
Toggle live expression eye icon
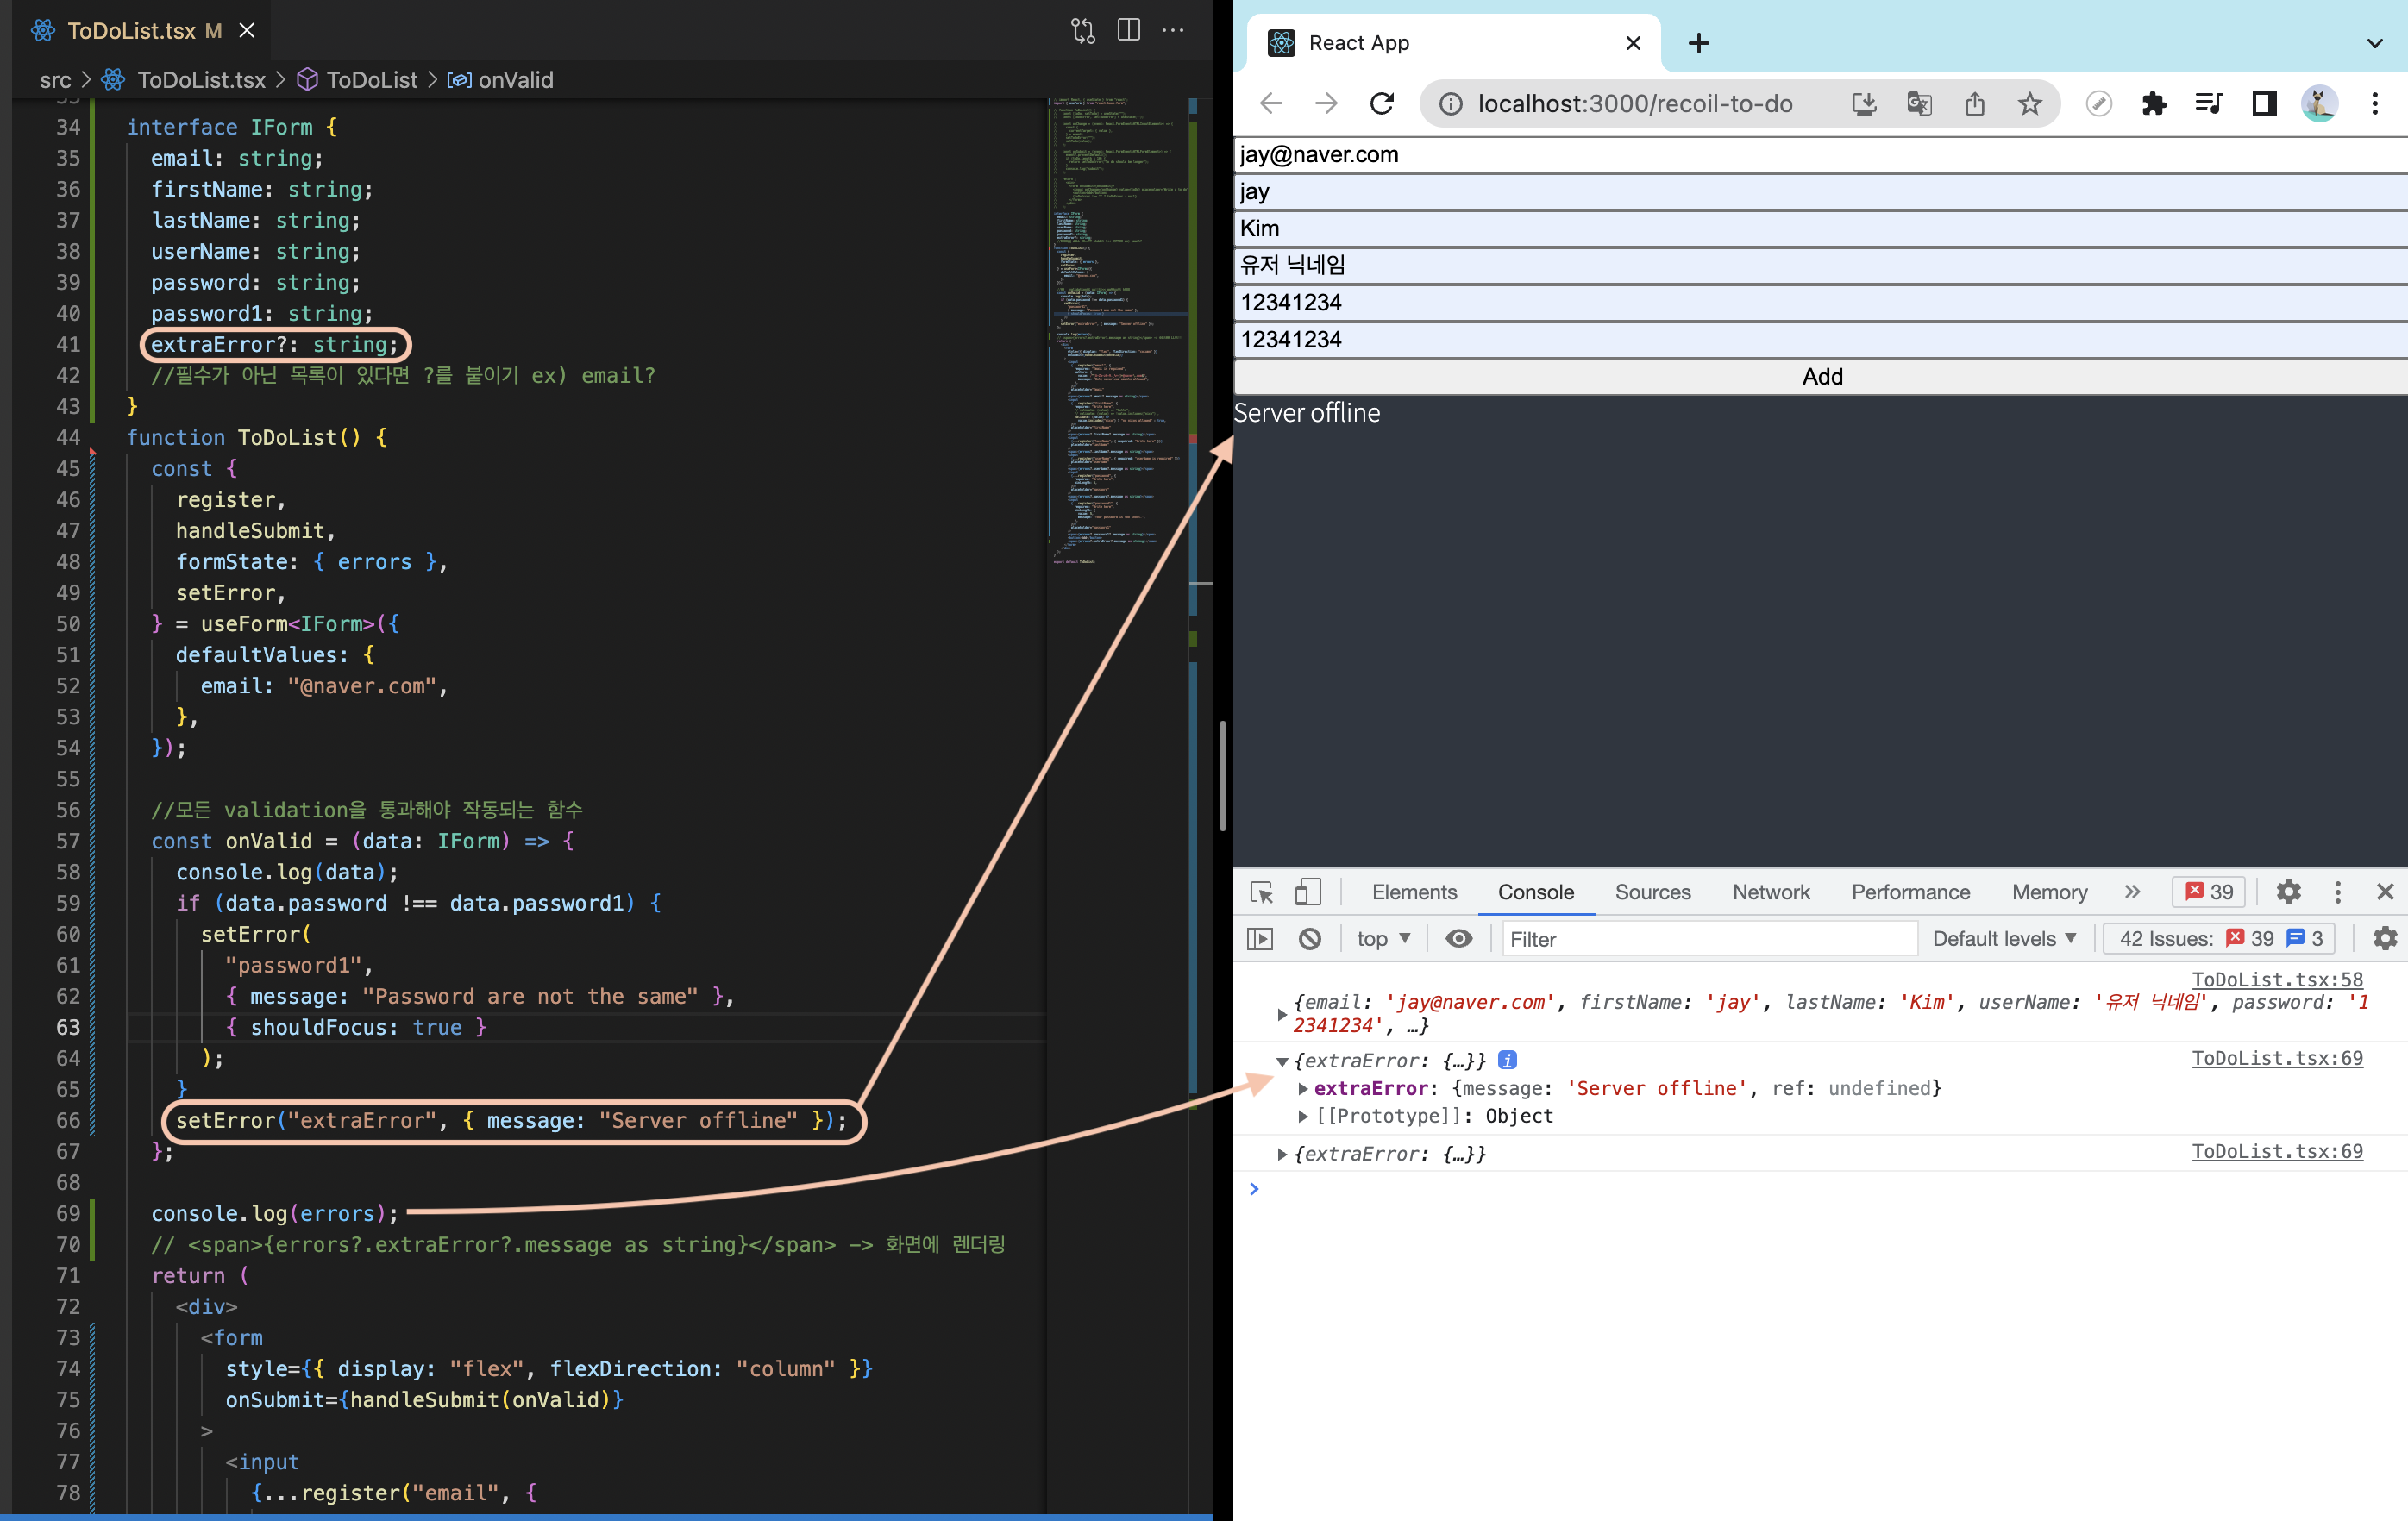pyautogui.click(x=1459, y=938)
